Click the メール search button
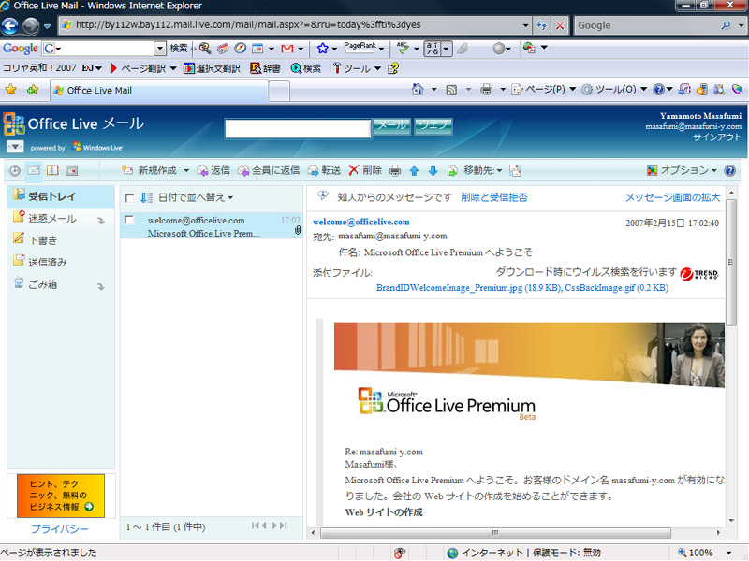The image size is (749, 561). pos(391,126)
